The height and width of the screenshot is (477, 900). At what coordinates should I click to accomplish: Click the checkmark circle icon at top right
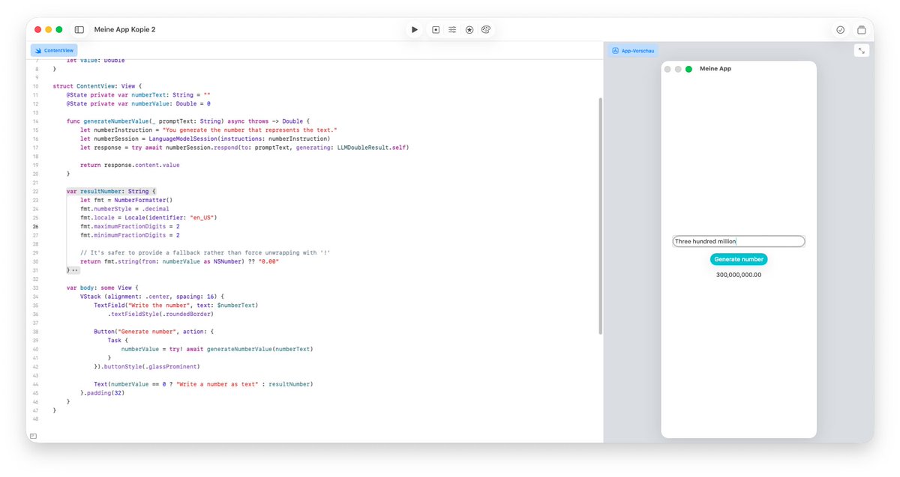841,30
